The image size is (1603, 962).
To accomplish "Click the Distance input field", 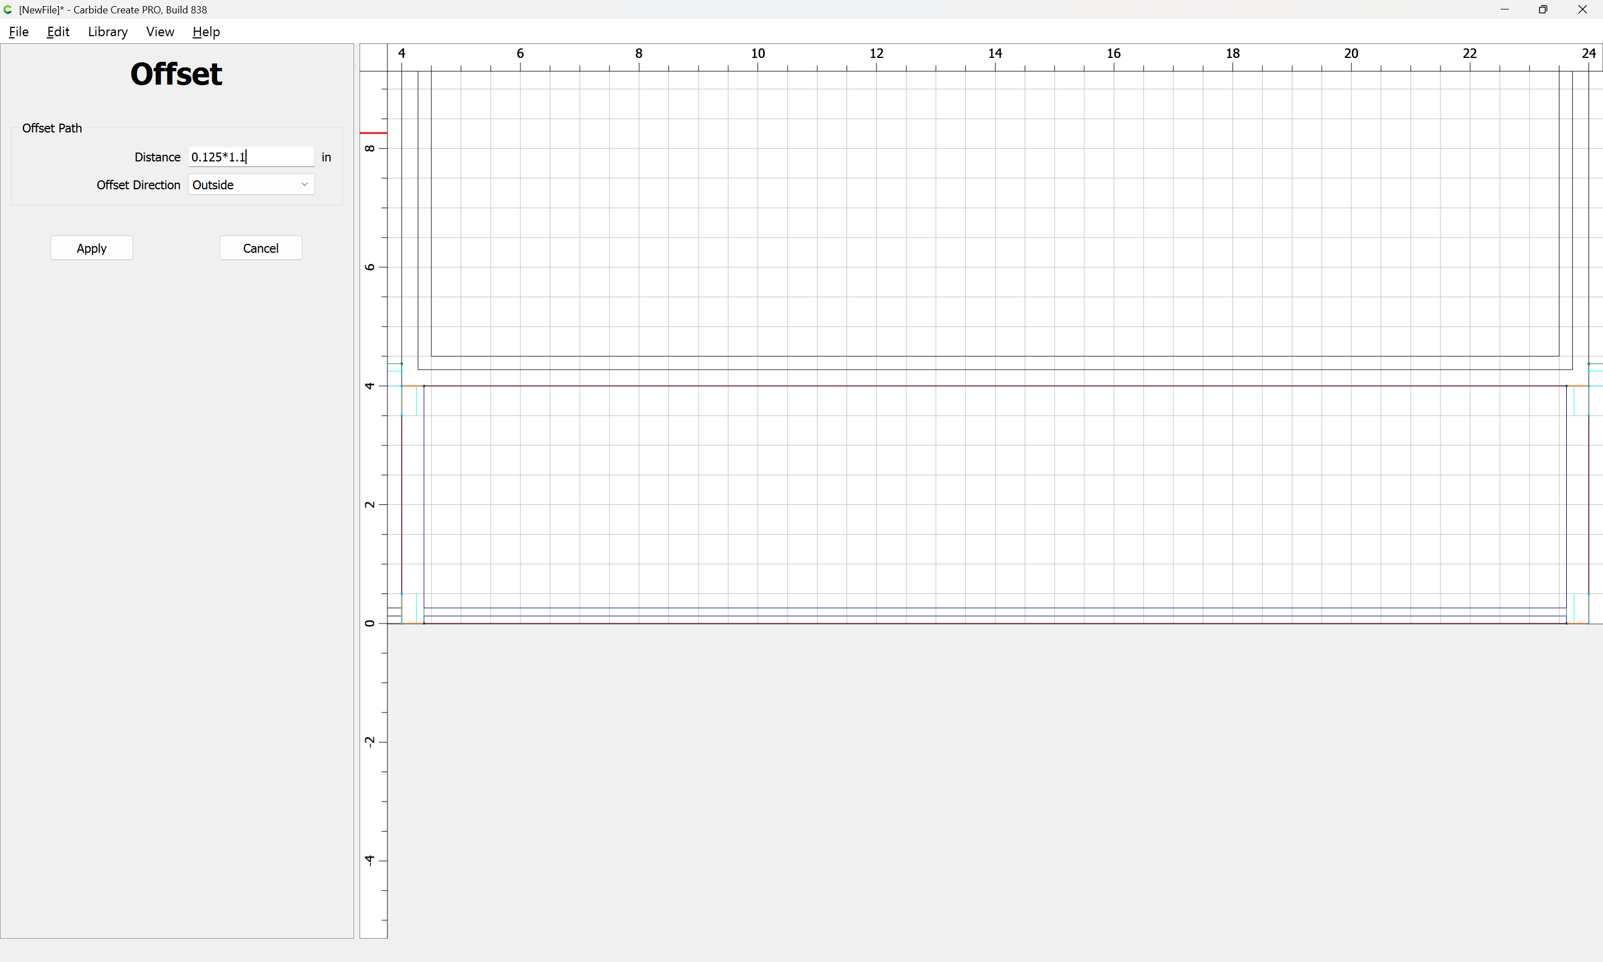I will (251, 157).
